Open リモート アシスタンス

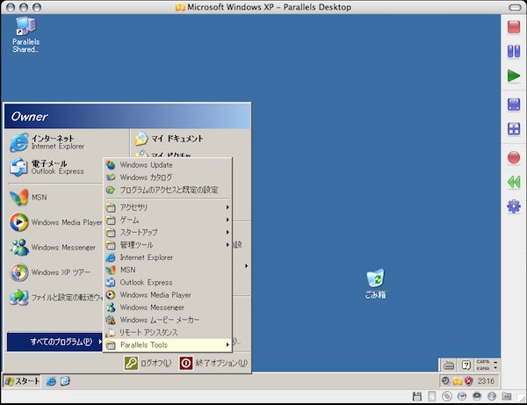(168, 332)
